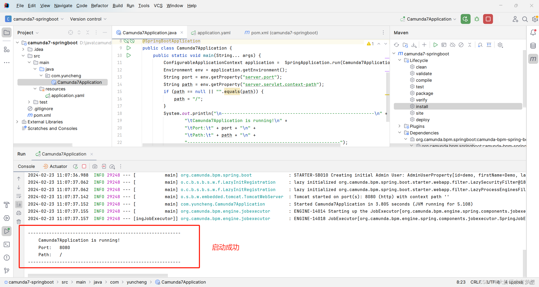Open Maven settings gear
The image size is (539, 287).
[x=500, y=45]
